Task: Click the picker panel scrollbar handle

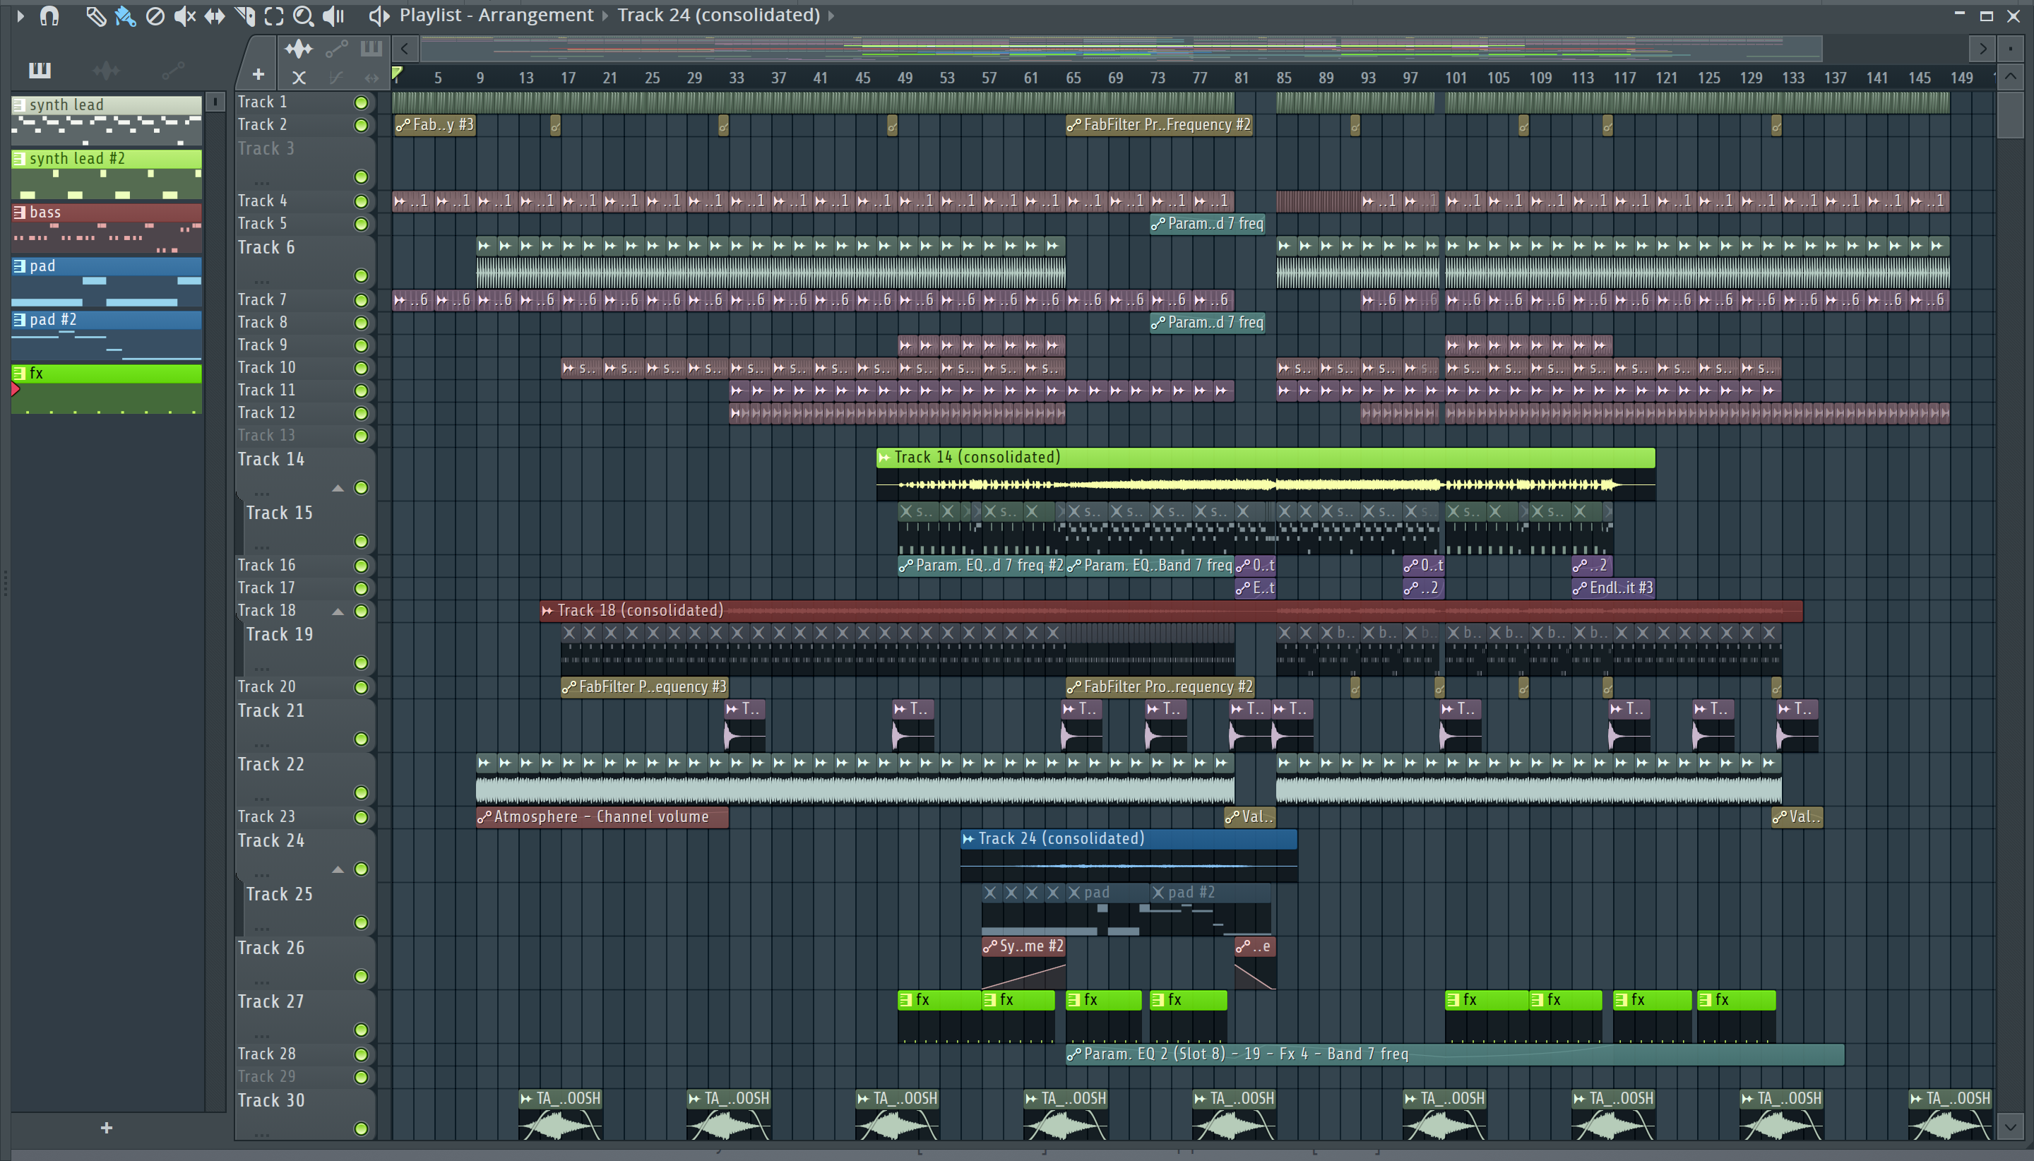Action: [215, 102]
